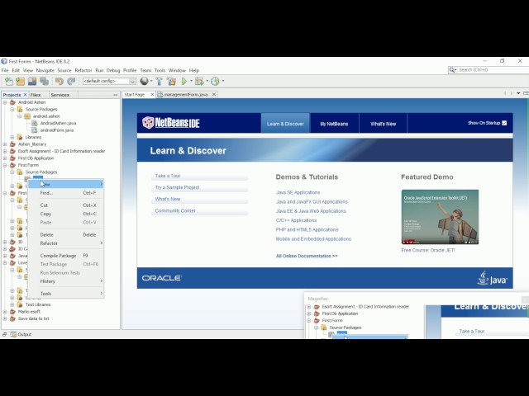Close the Start Page tab
Viewport: 529px width, 396px height.
pyautogui.click(x=152, y=95)
